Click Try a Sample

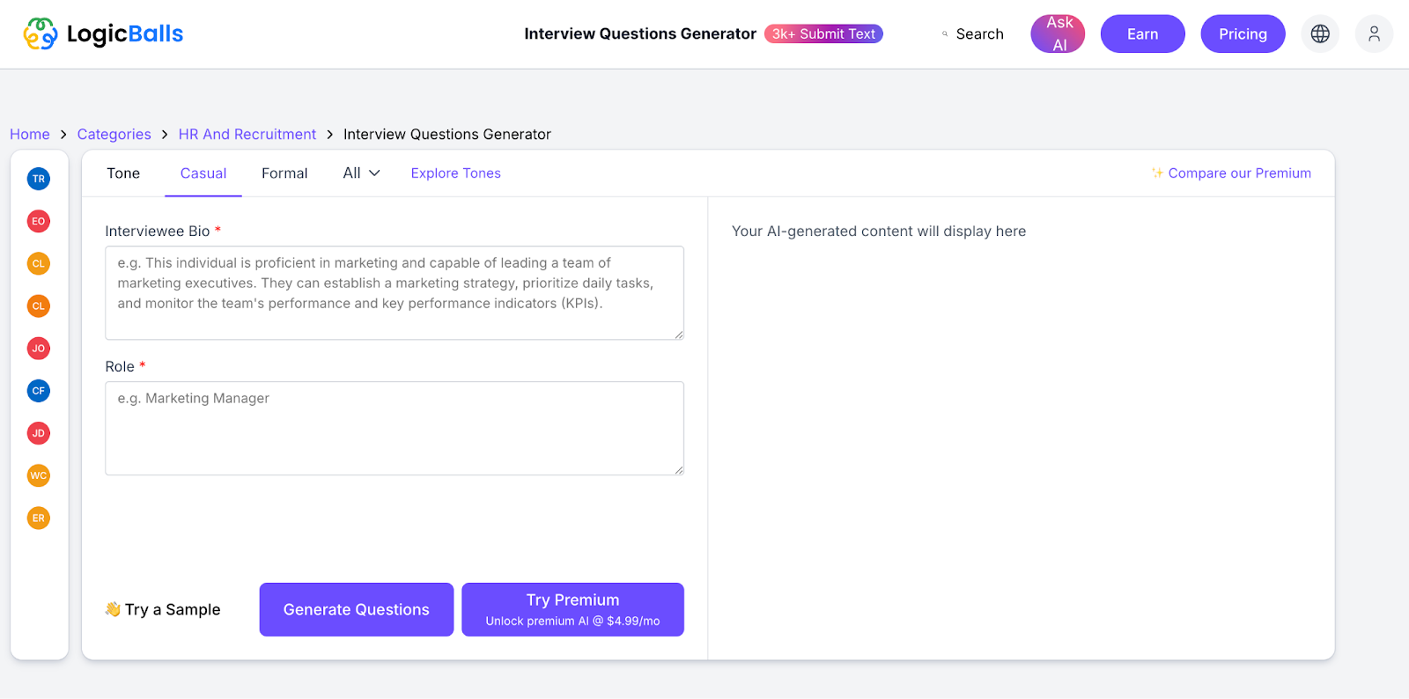pos(163,609)
